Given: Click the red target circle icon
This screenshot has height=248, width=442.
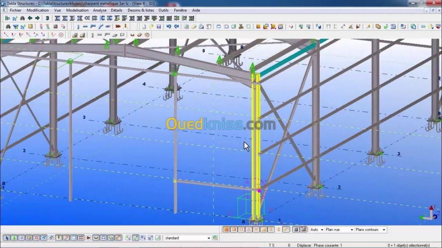Looking at the screenshot, I should point(61,35).
